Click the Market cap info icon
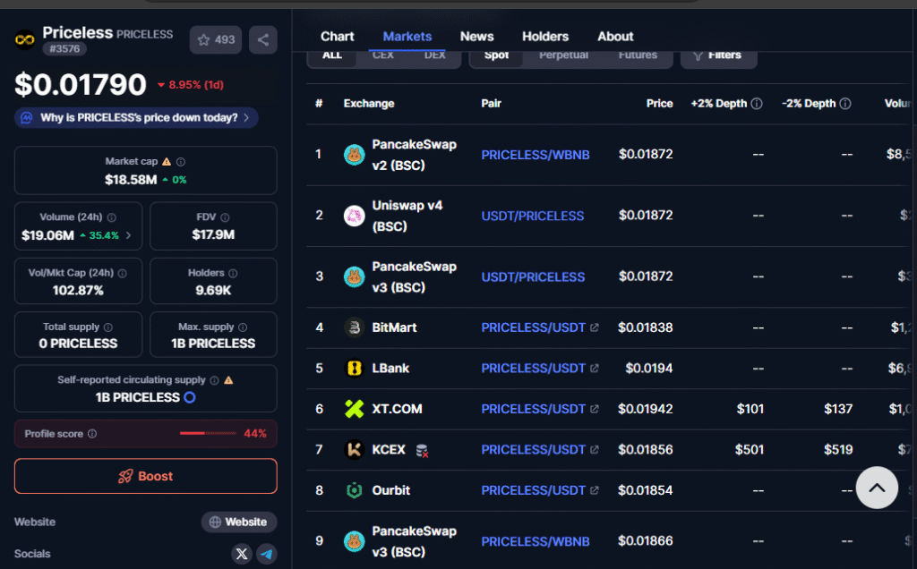This screenshot has height=569, width=917. (x=181, y=162)
